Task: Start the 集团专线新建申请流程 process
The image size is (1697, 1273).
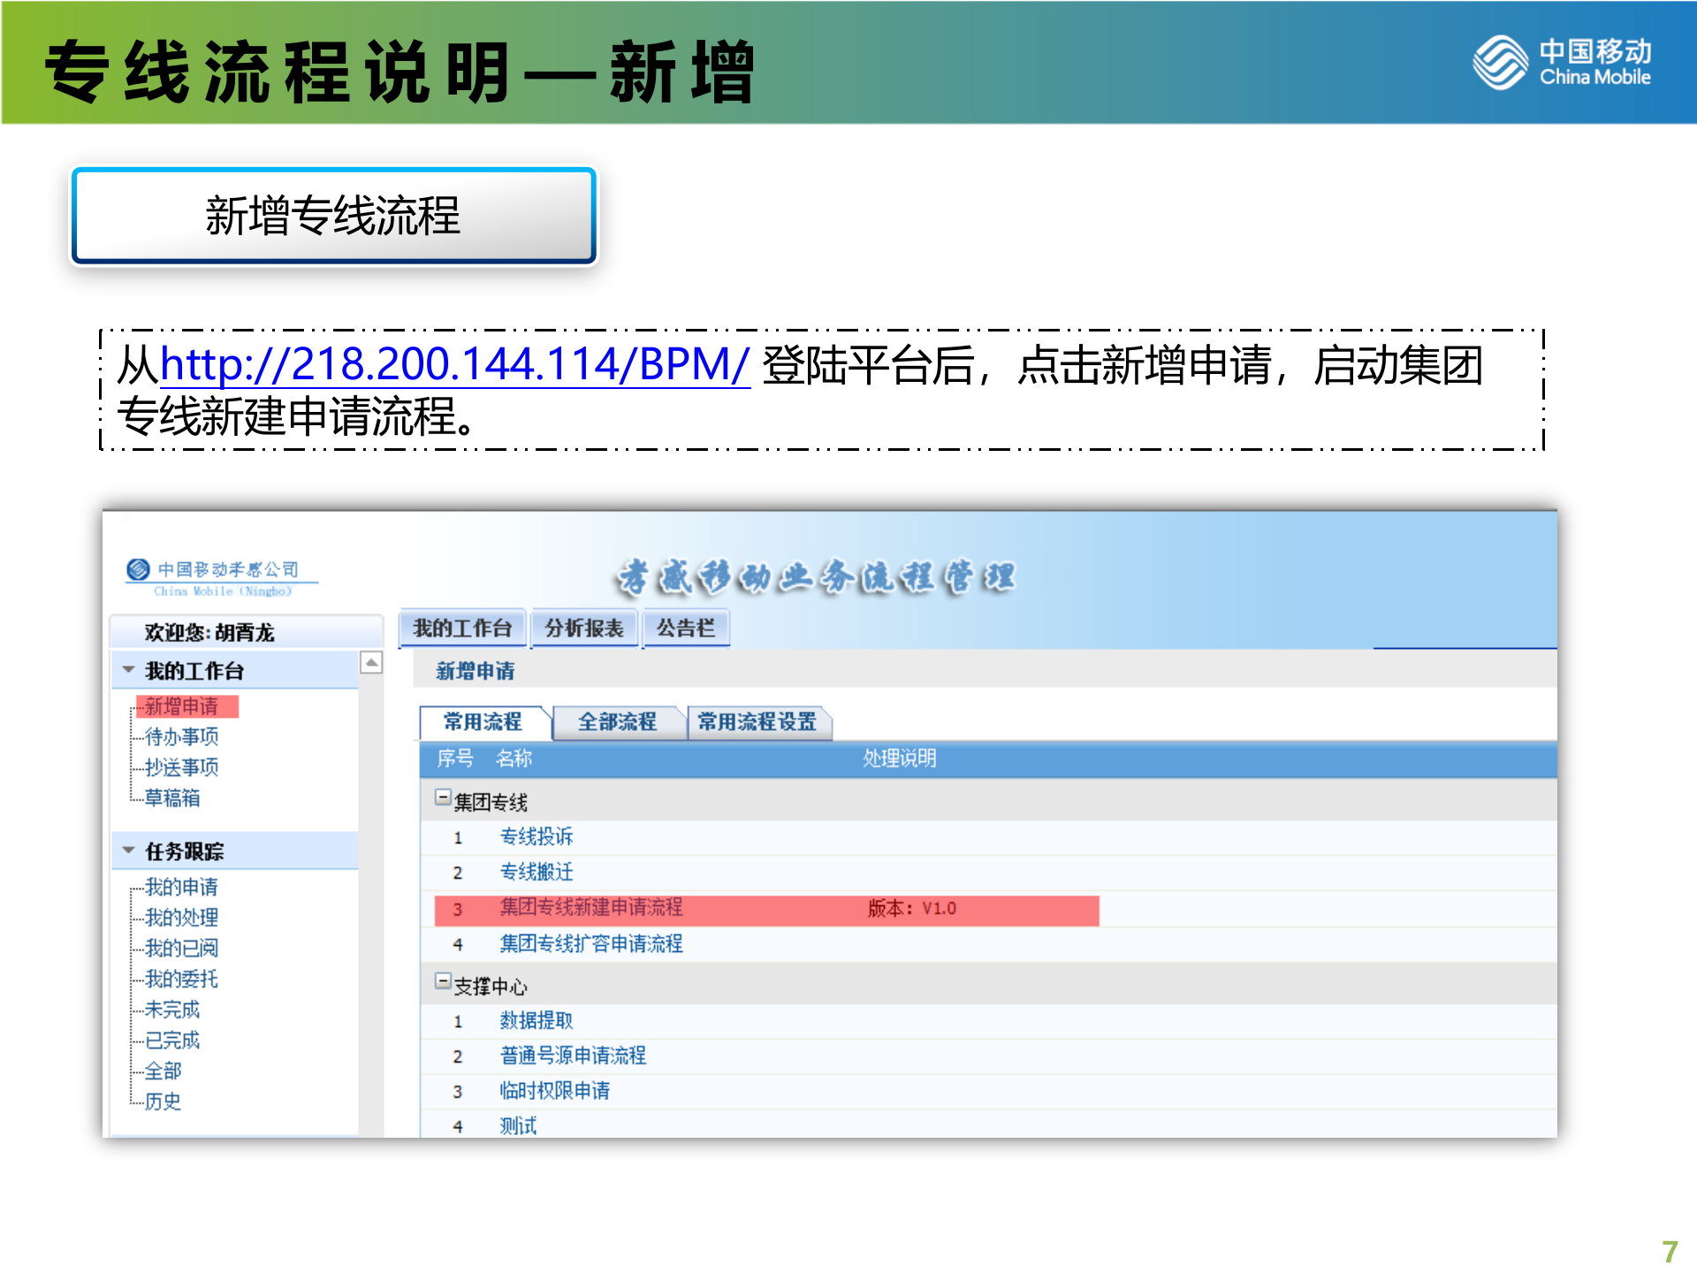Action: (x=592, y=908)
